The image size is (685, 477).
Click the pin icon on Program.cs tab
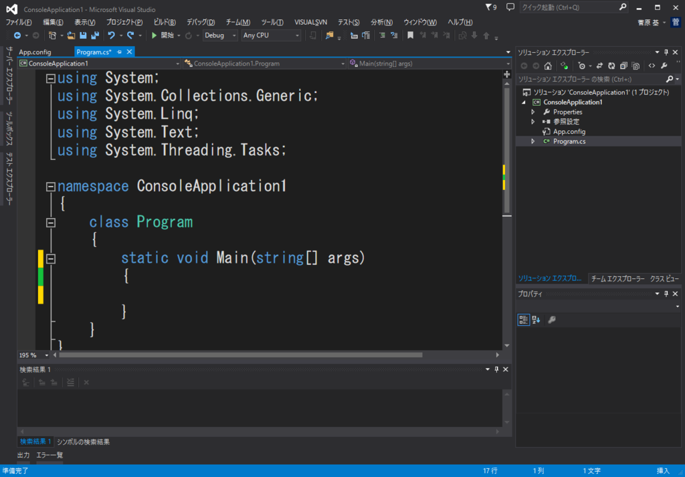[x=119, y=52]
